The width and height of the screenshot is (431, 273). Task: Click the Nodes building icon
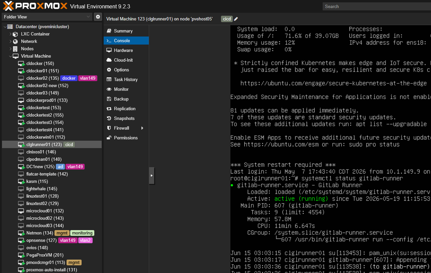click(x=15, y=49)
